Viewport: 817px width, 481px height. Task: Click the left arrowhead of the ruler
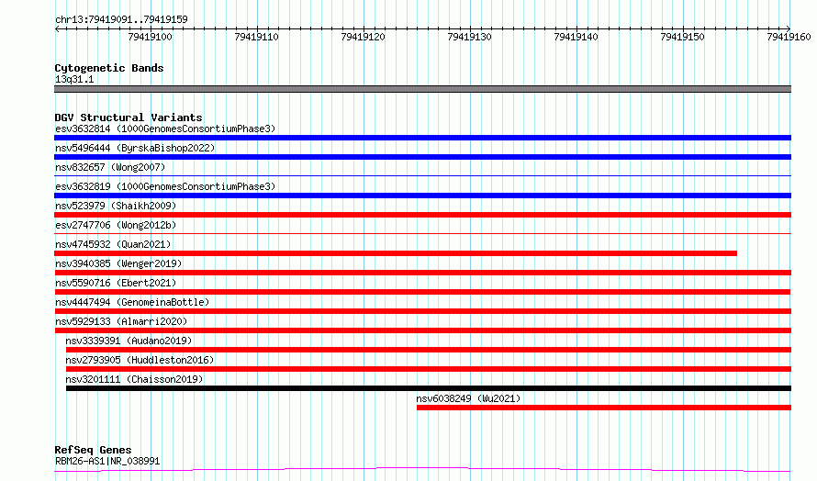[57, 29]
